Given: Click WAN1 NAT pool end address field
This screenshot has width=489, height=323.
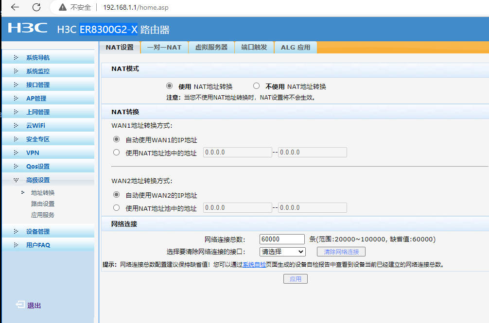Looking at the screenshot, I should (312, 153).
